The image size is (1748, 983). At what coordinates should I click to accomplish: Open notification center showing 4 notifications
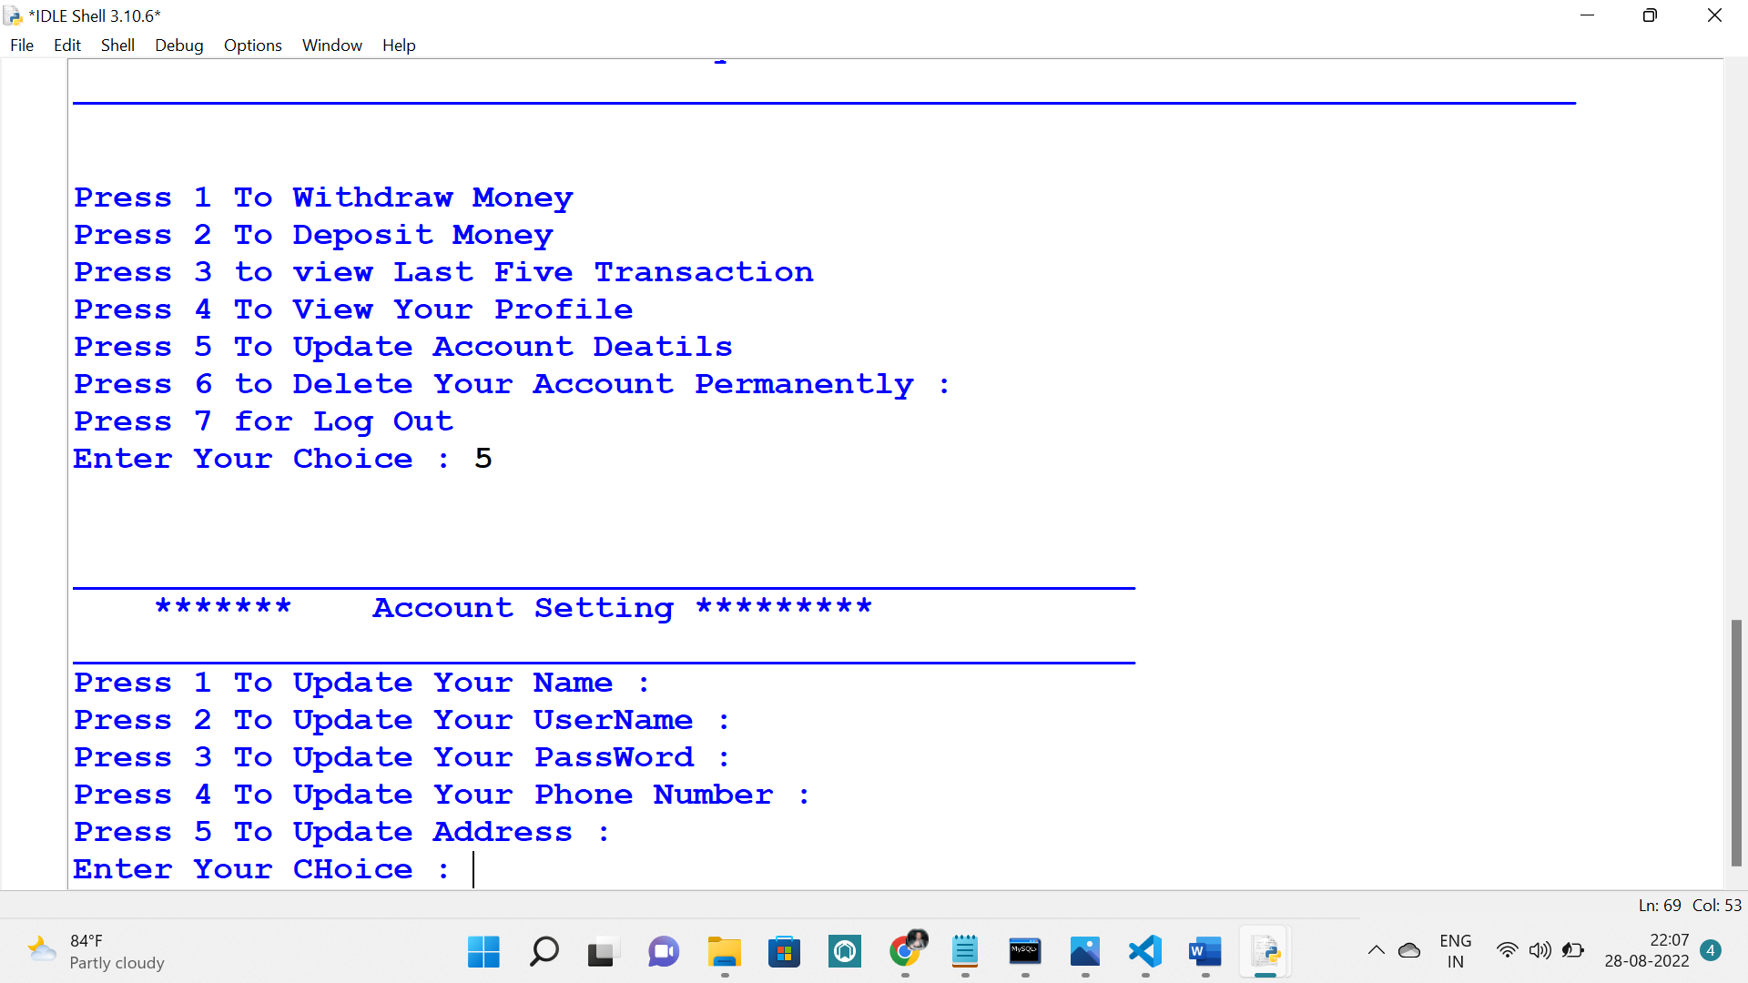click(1709, 949)
